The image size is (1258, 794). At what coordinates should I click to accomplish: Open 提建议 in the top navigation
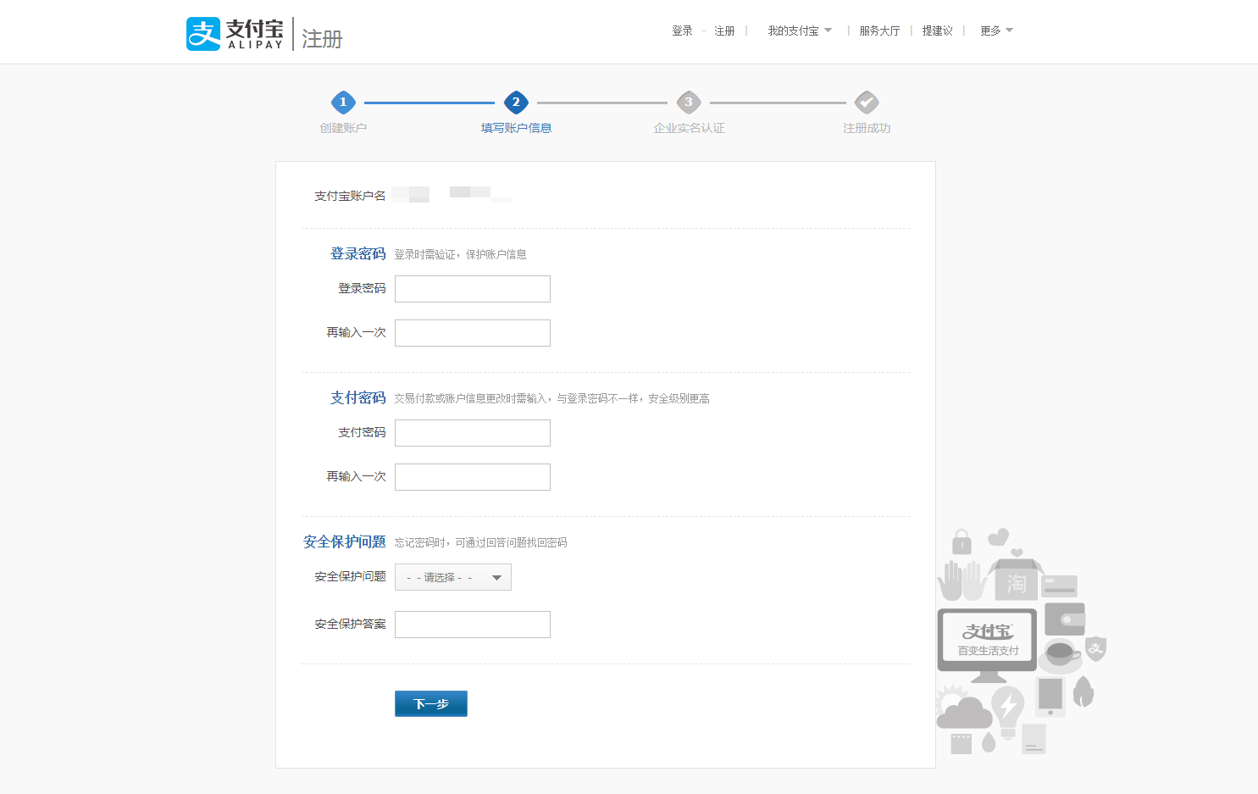[x=937, y=31]
